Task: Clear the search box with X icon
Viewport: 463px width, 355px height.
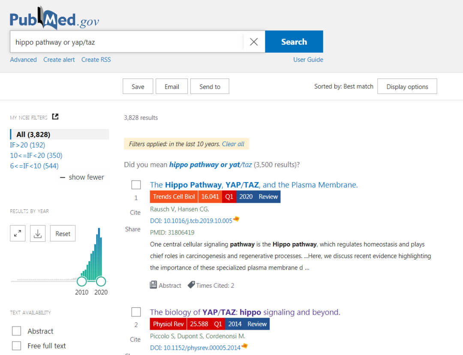Action: click(x=254, y=42)
